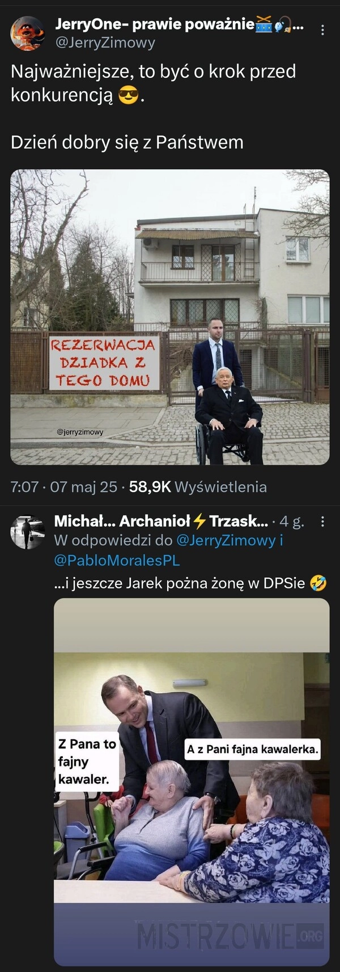Click the laughing emoji after 'DPSie'
This screenshot has height=972, width=340.
(318, 583)
